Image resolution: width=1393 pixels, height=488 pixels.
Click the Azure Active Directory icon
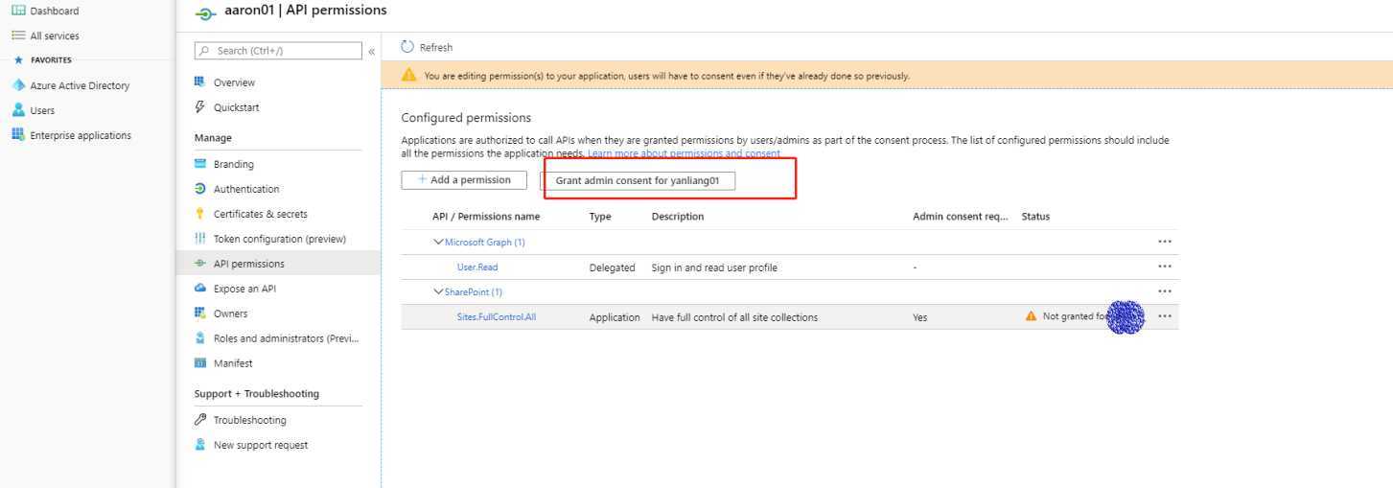pyautogui.click(x=18, y=85)
